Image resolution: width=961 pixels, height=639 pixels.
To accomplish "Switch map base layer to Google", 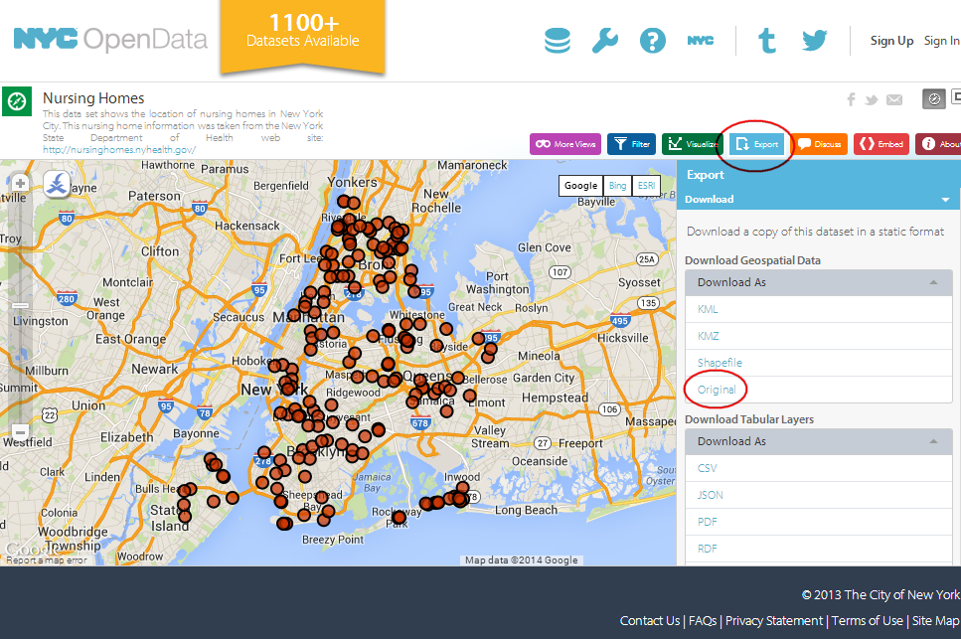I will (x=581, y=186).
